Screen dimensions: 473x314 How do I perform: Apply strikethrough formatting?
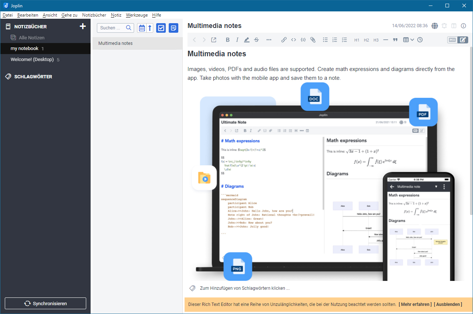[x=256, y=40]
